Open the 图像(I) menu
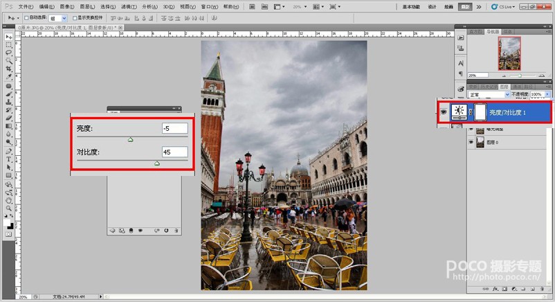555x302 pixels. coord(67,7)
